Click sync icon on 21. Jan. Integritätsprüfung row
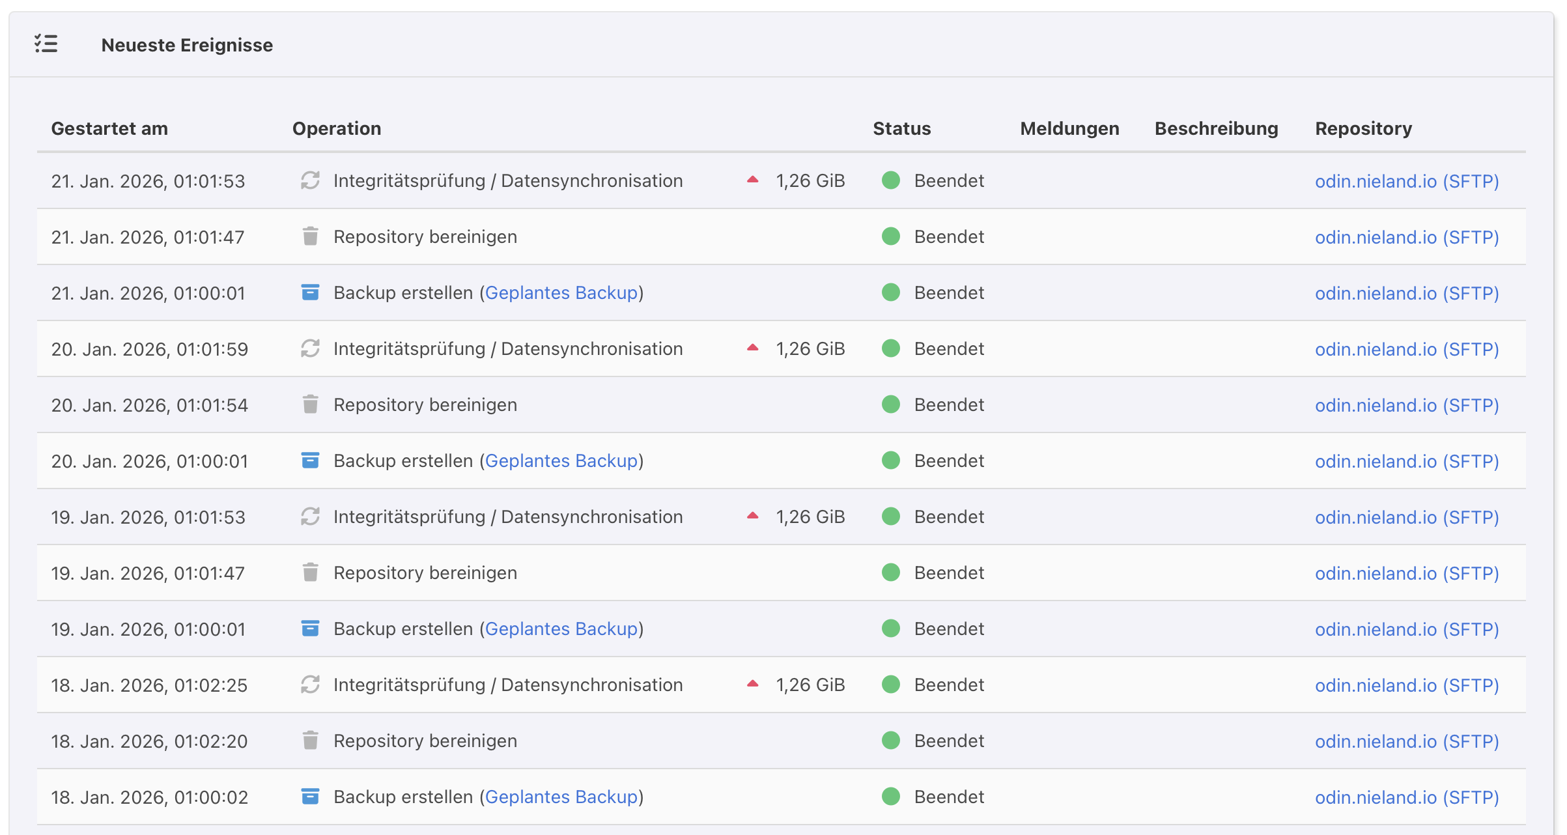1567x835 pixels. pyautogui.click(x=310, y=180)
